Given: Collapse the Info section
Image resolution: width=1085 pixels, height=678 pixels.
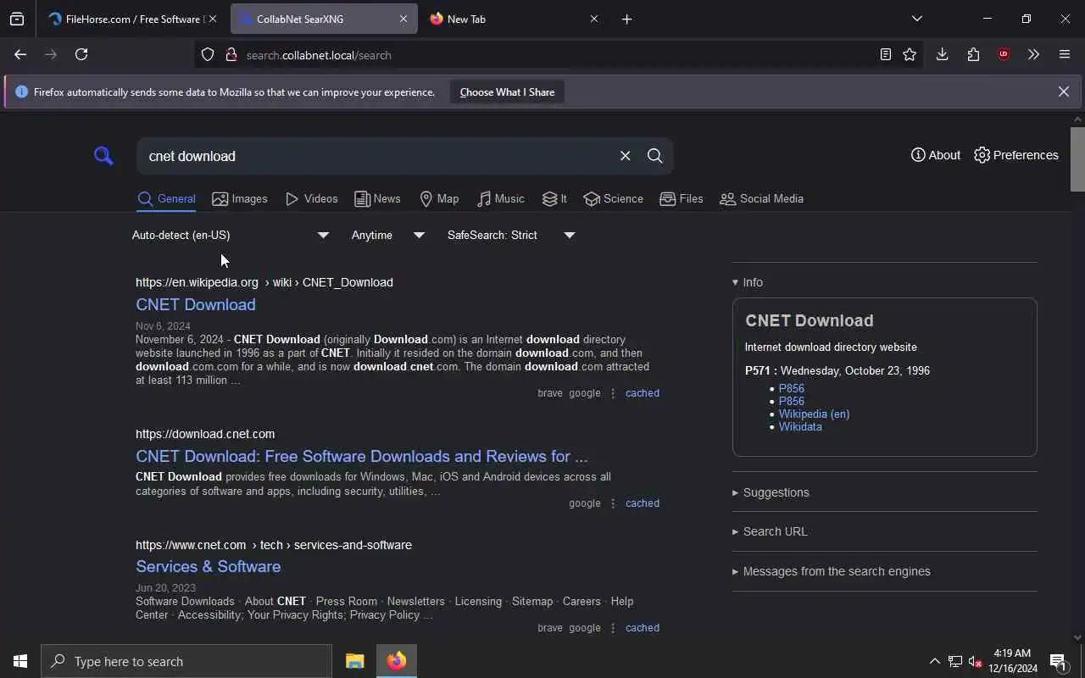Looking at the screenshot, I should [x=748, y=282].
